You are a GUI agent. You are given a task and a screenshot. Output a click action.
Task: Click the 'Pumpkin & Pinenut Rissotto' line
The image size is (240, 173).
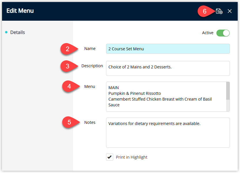[135, 93]
